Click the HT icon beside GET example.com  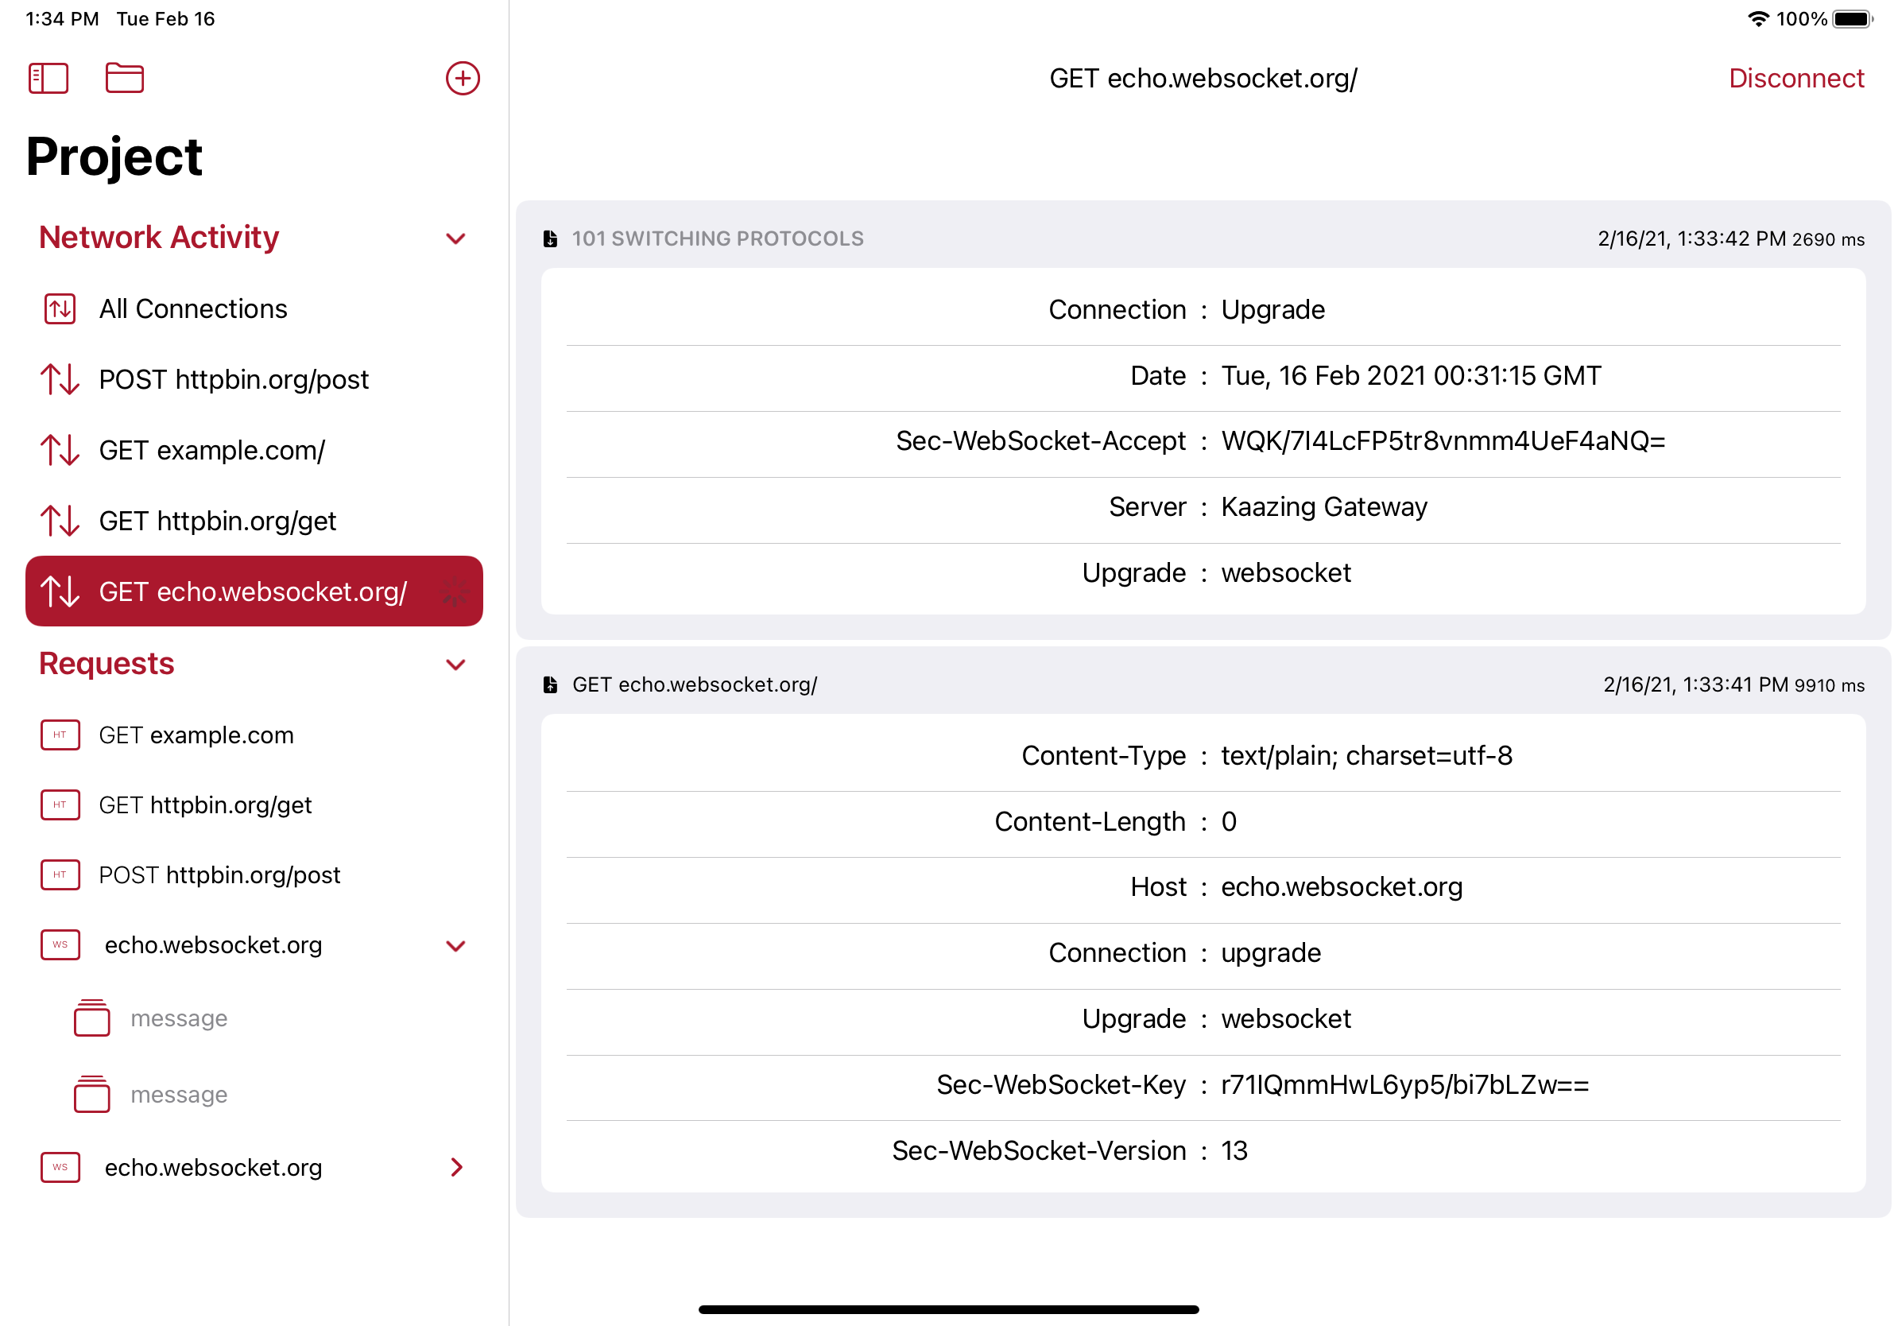[x=60, y=734]
